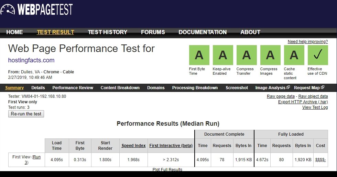337x177 pixels.
Task: Click the Fully Loaded header
Action: coord(291,134)
